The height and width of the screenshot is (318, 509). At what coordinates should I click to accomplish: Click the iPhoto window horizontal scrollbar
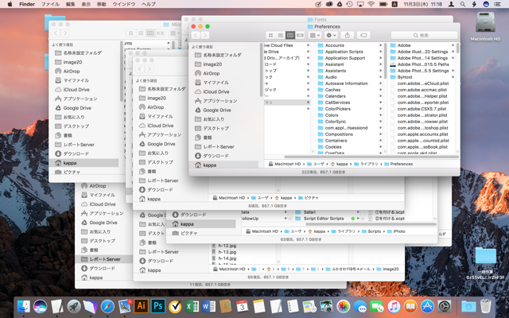371,224
